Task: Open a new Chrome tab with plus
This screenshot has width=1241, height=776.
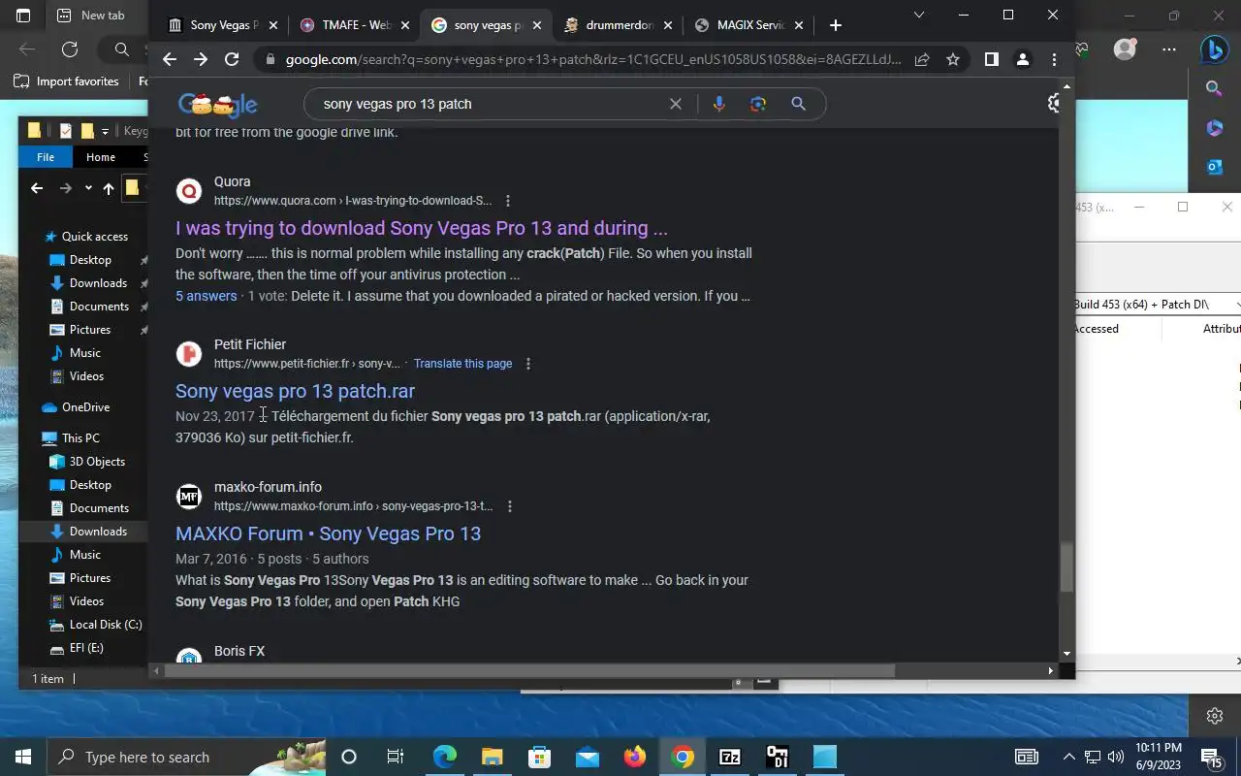Action: coord(836,25)
